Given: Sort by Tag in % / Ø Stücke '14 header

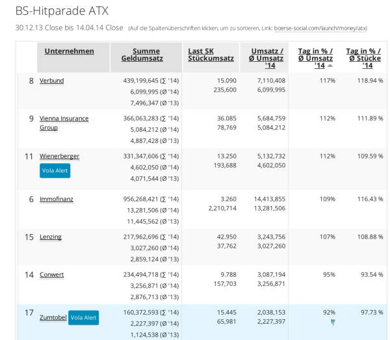Looking at the screenshot, I should tap(364, 58).
